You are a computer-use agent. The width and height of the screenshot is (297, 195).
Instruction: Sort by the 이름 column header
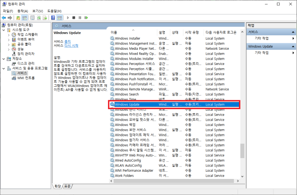pos(133,32)
